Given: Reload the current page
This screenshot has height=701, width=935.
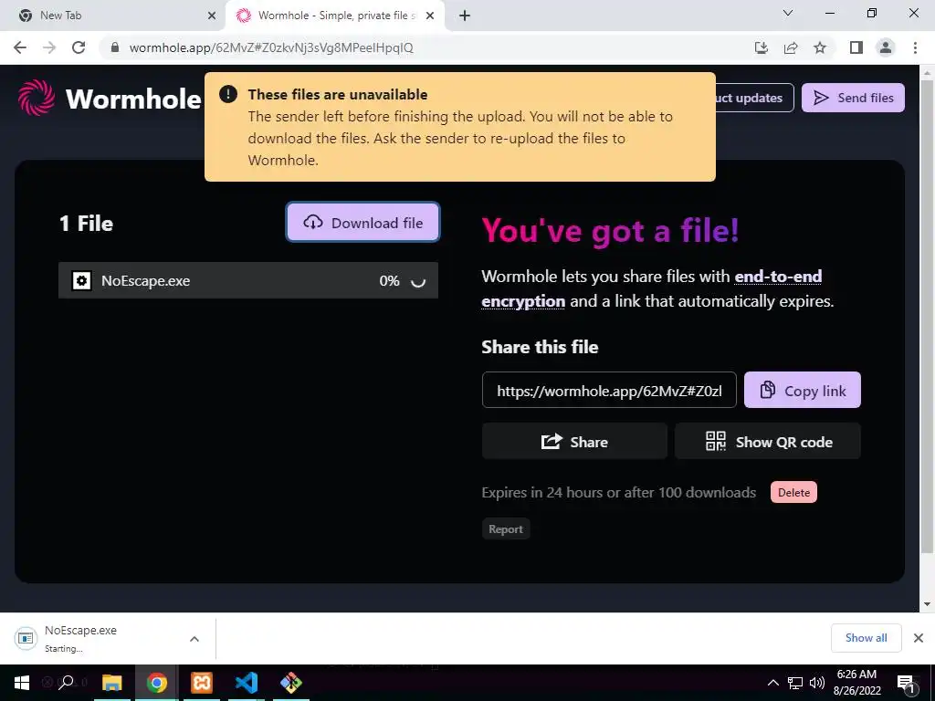Looking at the screenshot, I should (79, 47).
